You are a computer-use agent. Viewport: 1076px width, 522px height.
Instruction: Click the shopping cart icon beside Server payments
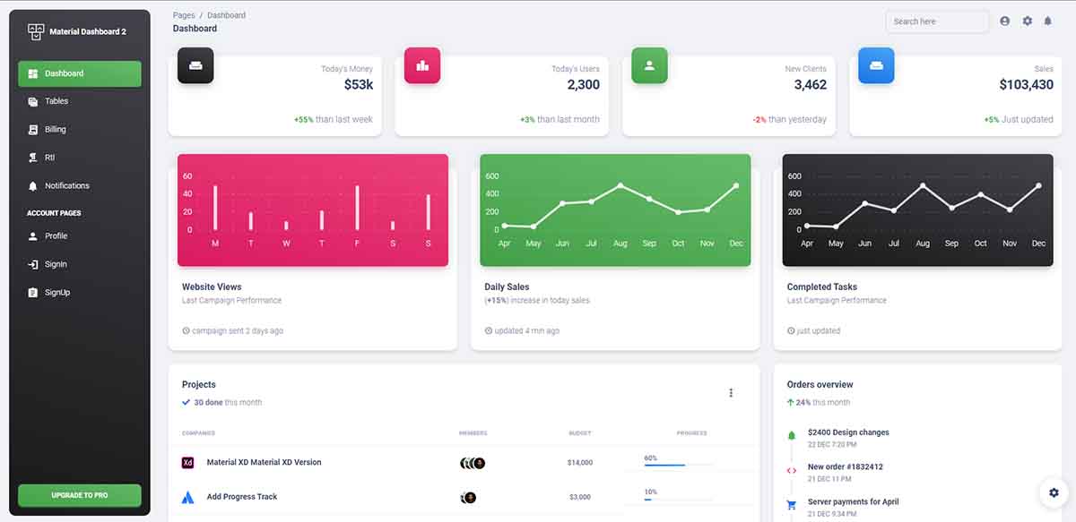tap(793, 501)
